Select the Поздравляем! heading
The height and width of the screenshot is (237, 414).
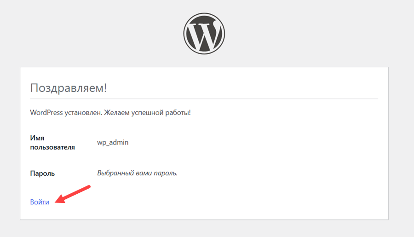(69, 88)
